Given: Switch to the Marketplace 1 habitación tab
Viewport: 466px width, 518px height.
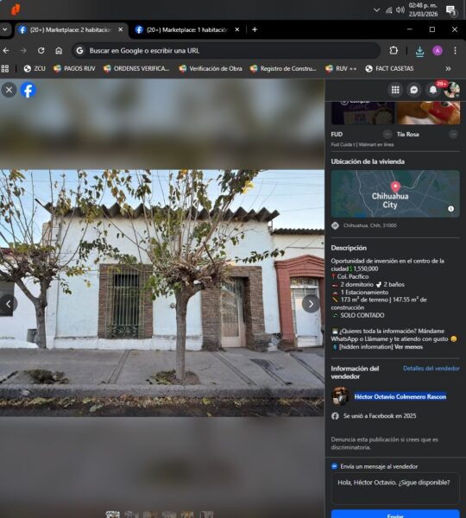Looking at the screenshot, I should click(187, 30).
